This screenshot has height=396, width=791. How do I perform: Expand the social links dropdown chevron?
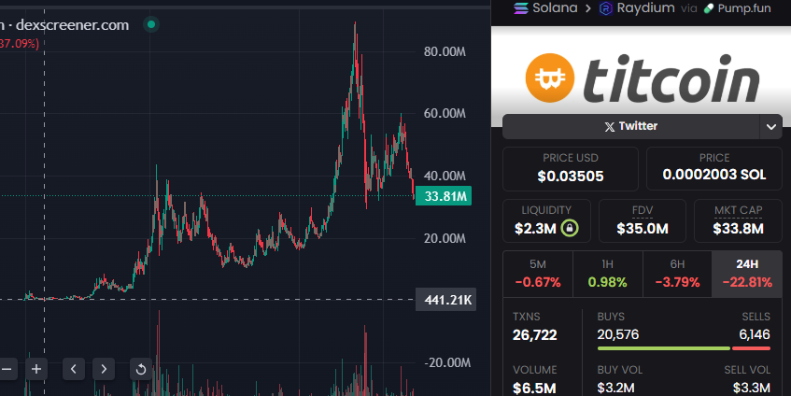tap(770, 127)
